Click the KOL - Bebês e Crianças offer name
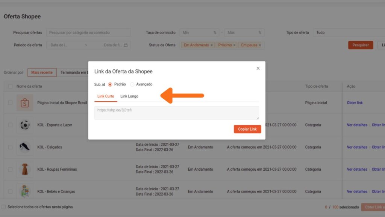This screenshot has height=217, width=385. pos(56,191)
